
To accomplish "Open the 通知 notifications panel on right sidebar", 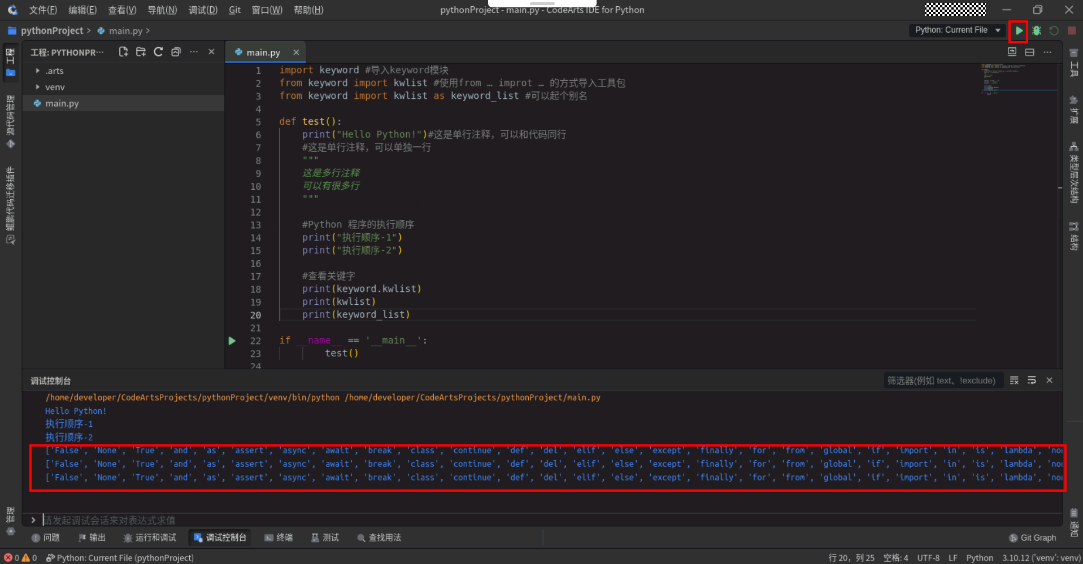I will (x=1074, y=522).
